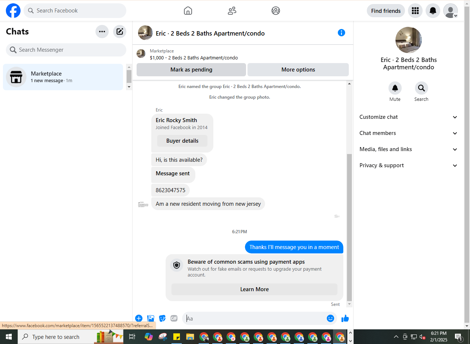Click the shield icon in scam warning

point(177,265)
